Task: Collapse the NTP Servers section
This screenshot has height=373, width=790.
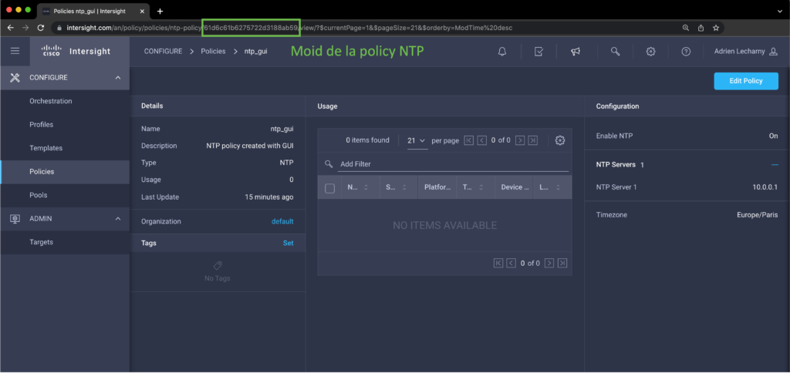Action: (775, 164)
